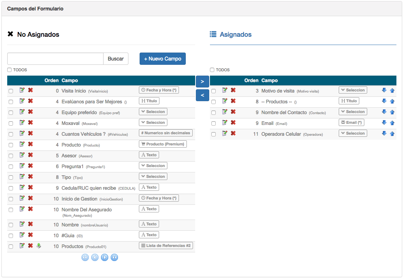Select the Nombre (nombreUsuario) checkbox
The height and width of the screenshot is (279, 404).
(x=11, y=225)
